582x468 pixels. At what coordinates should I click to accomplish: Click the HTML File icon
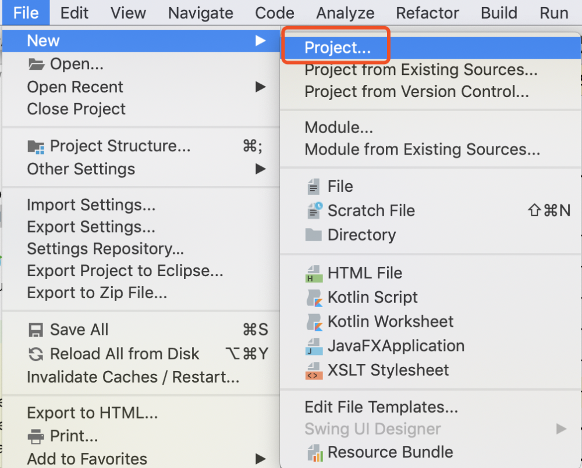pyautogui.click(x=314, y=273)
